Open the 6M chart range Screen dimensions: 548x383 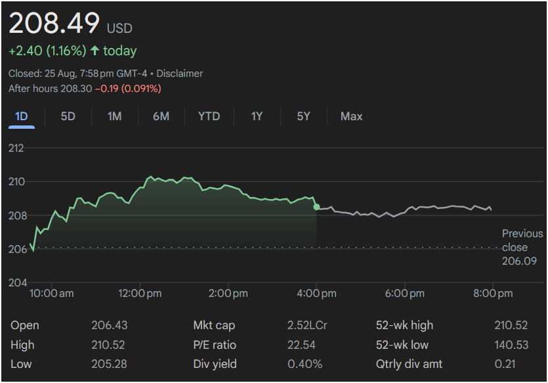click(161, 116)
